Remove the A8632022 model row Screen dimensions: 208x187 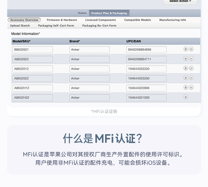(191, 78)
